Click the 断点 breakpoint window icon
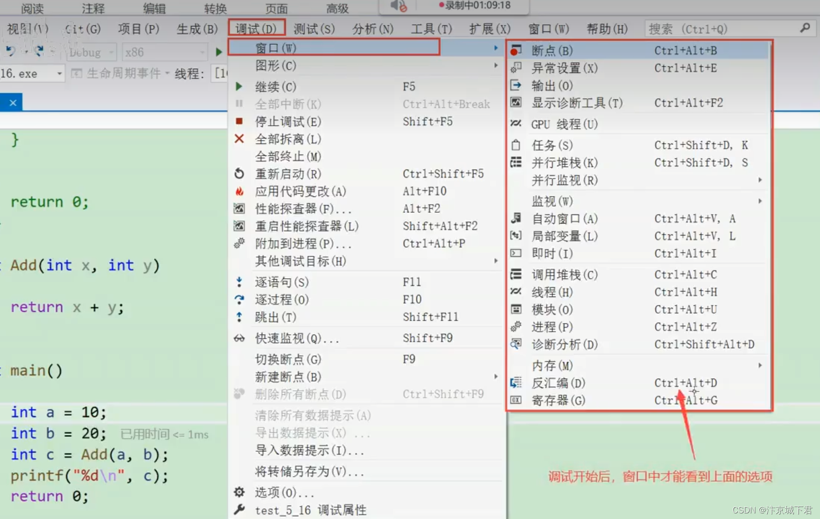 516,50
